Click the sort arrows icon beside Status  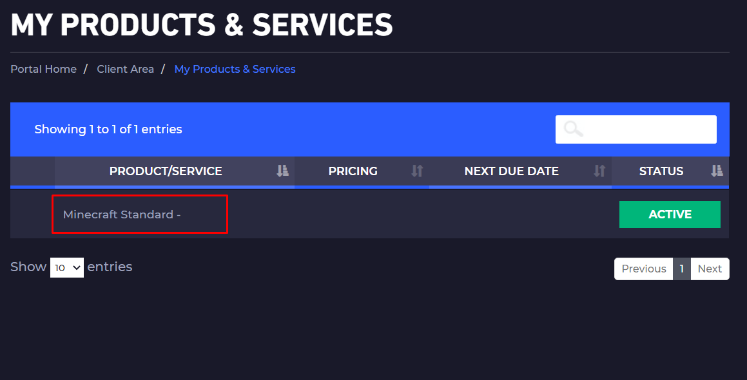[717, 171]
